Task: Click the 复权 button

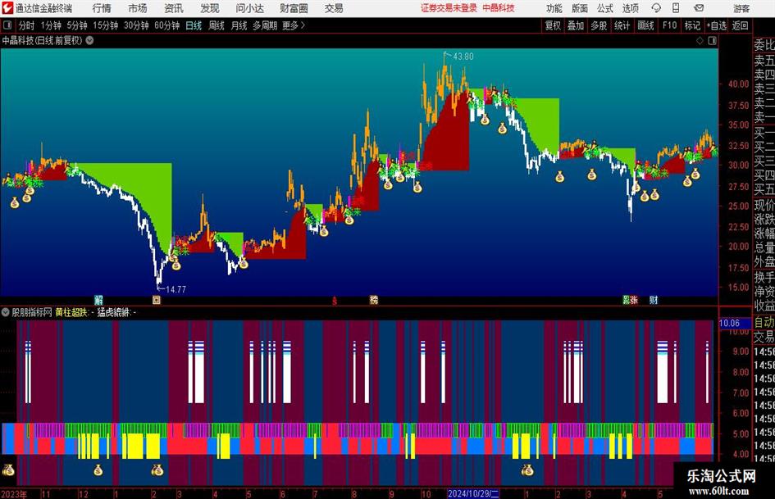Action: click(553, 25)
